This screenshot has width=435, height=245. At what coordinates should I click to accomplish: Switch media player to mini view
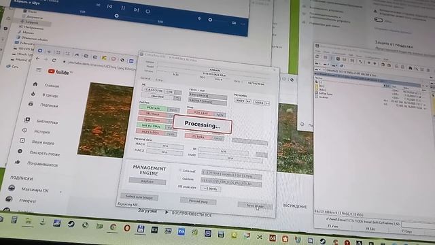click(234, 22)
